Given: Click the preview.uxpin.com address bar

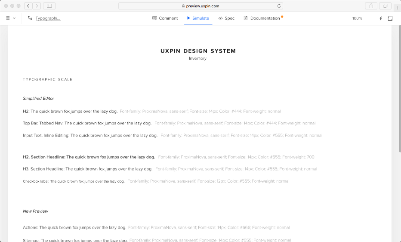Looking at the screenshot, I should point(200,6).
